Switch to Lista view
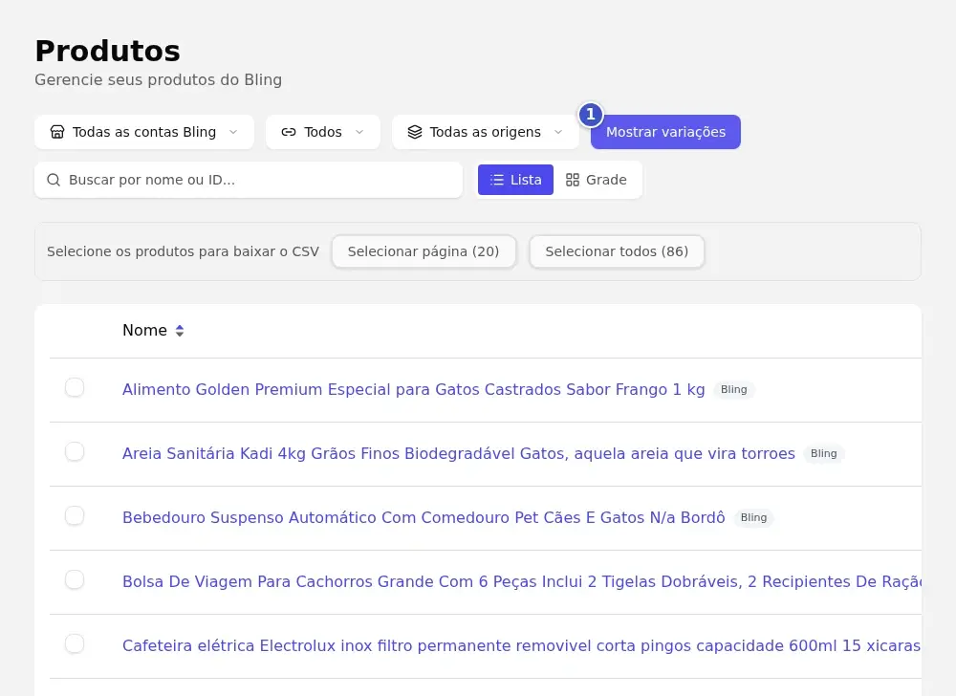This screenshot has height=696, width=956. tap(516, 180)
